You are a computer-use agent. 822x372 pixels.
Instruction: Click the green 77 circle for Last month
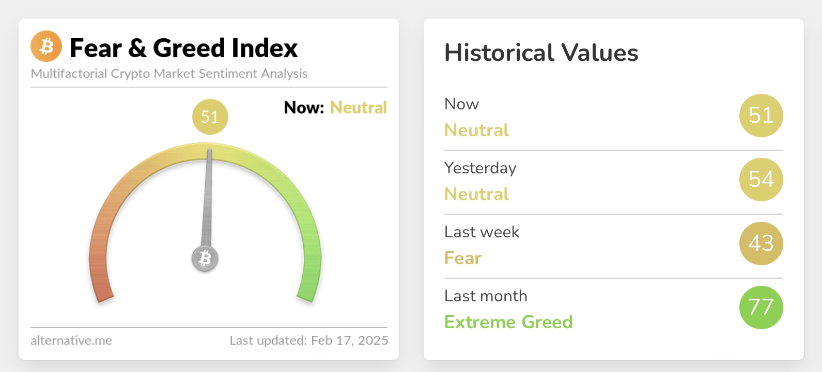point(761,308)
